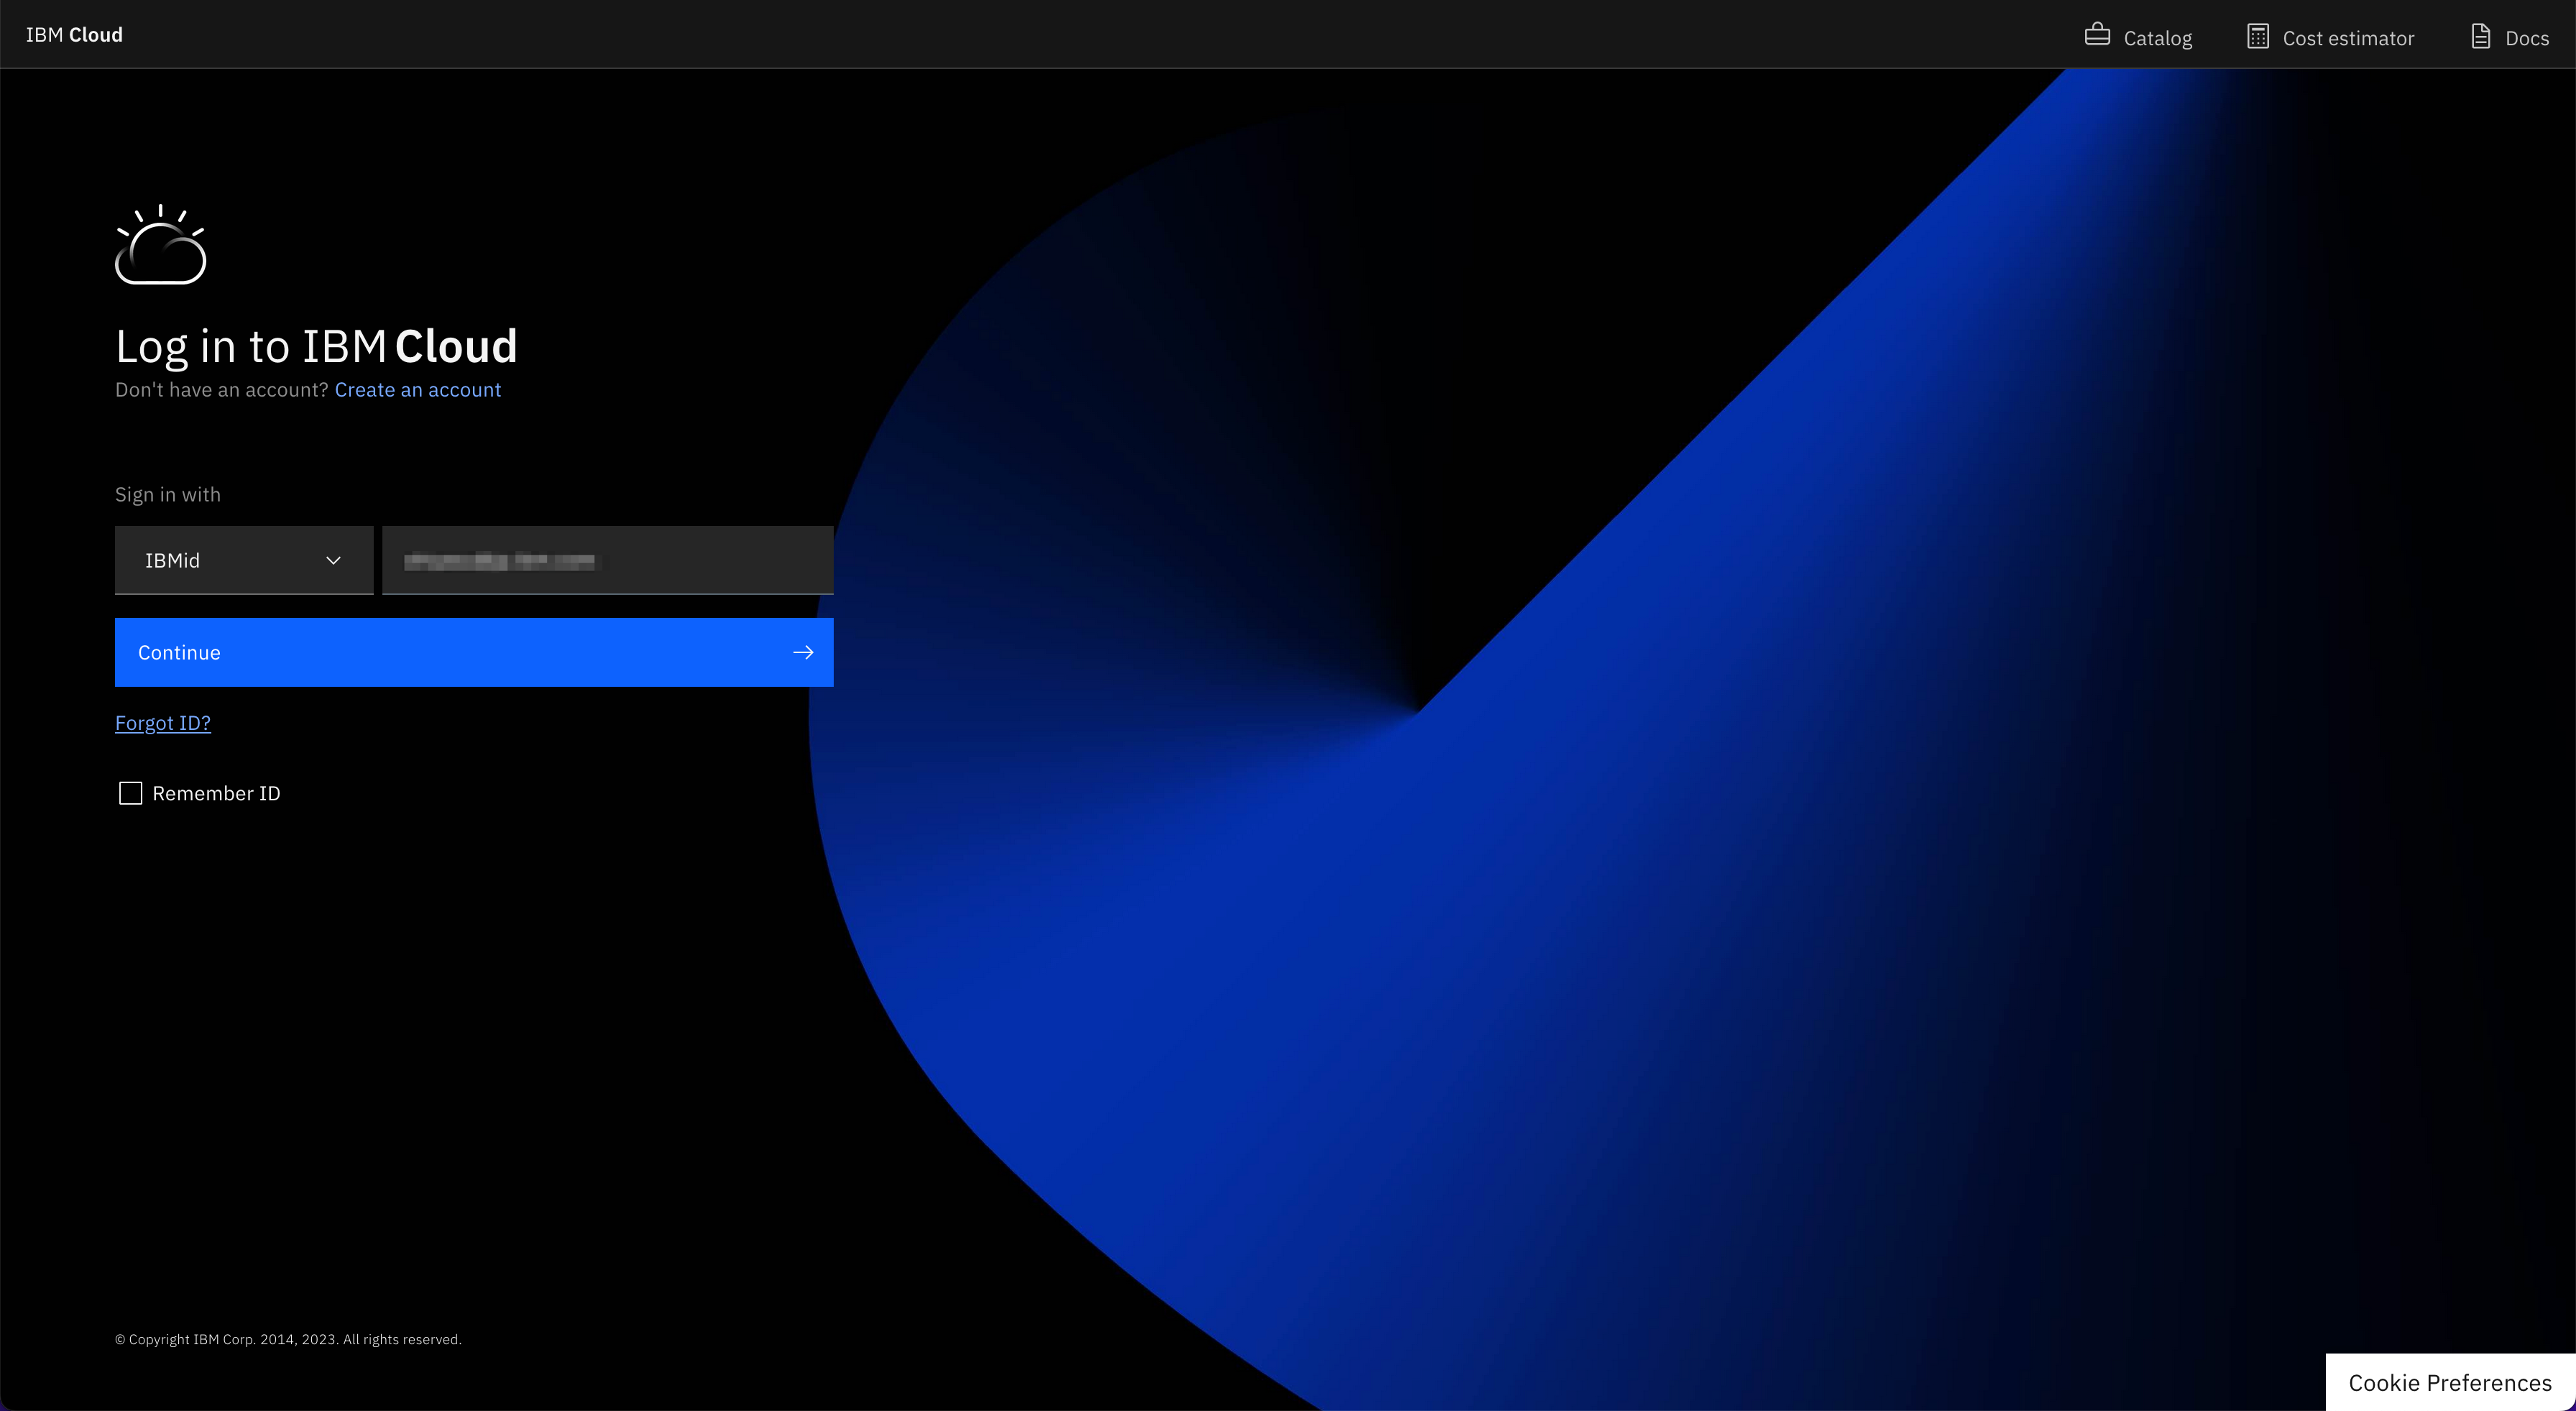
Task: Open the IBMid sign-in method dropdown
Action: pyautogui.click(x=243, y=560)
